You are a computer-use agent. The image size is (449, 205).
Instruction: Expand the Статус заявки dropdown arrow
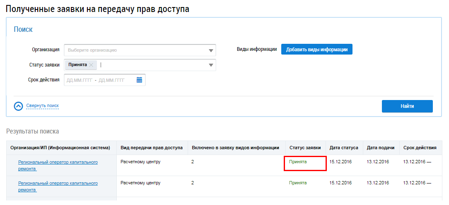click(x=211, y=65)
